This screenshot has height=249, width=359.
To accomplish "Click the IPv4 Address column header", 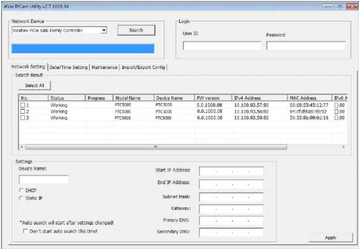I will [x=260, y=98].
